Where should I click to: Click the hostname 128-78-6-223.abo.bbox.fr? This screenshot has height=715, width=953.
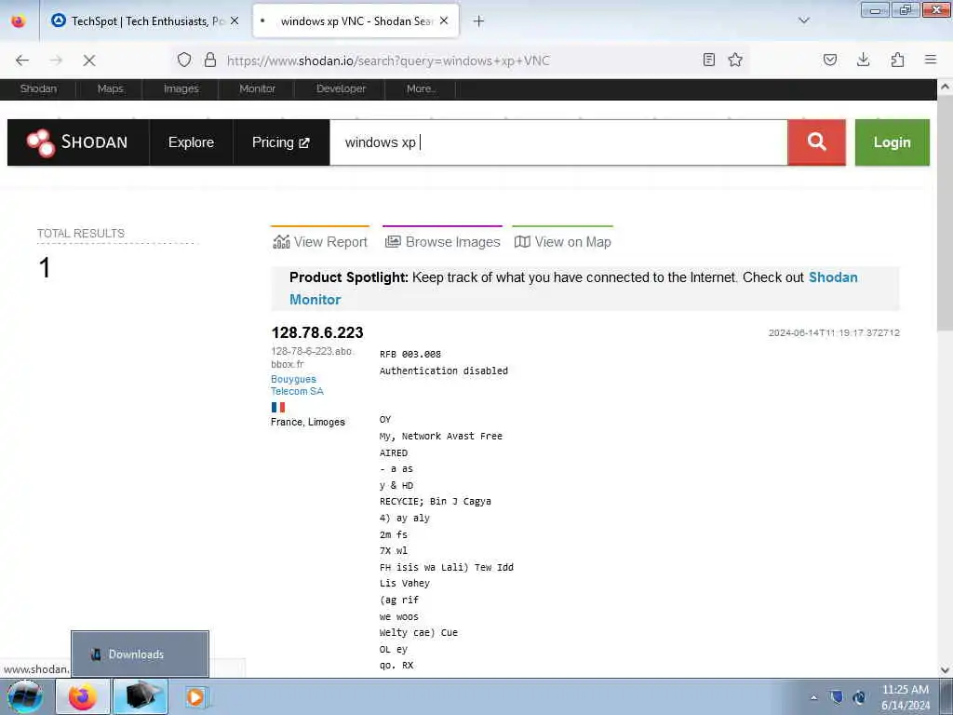pos(311,357)
